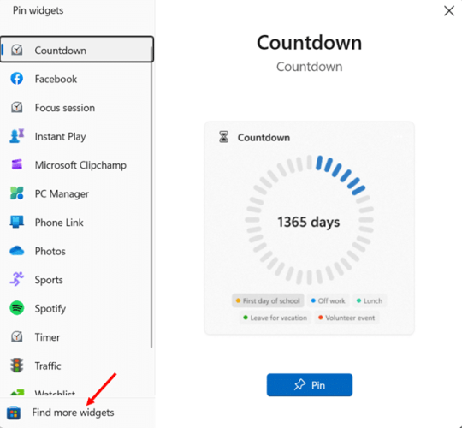Click the Microsoft Clipchamp icon
Image resolution: width=462 pixels, height=428 pixels.
tap(17, 164)
